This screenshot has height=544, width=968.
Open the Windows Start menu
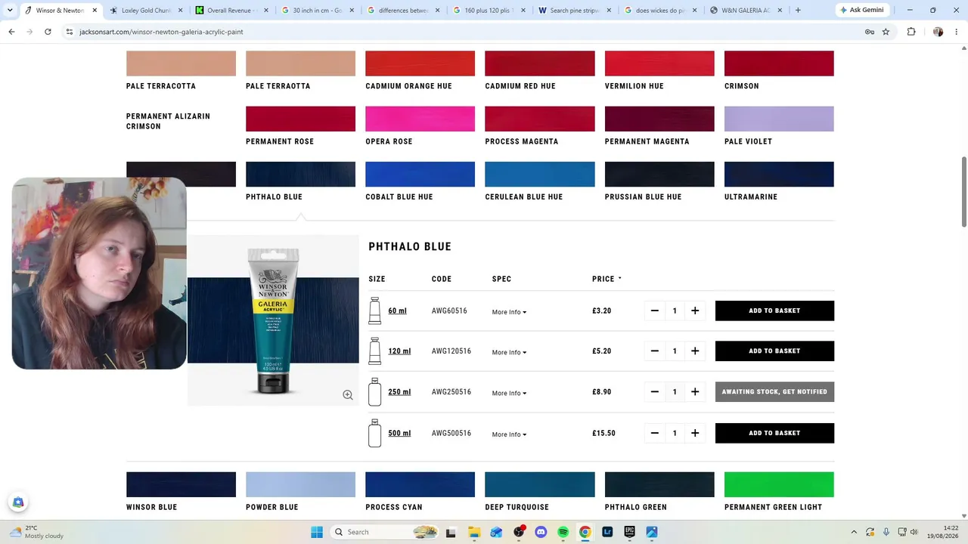(317, 532)
